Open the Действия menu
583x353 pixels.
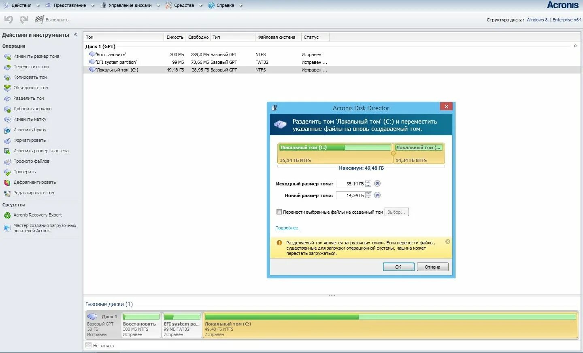(21, 5)
